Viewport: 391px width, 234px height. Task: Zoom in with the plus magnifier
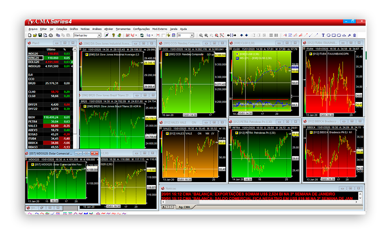[x=206, y=35]
